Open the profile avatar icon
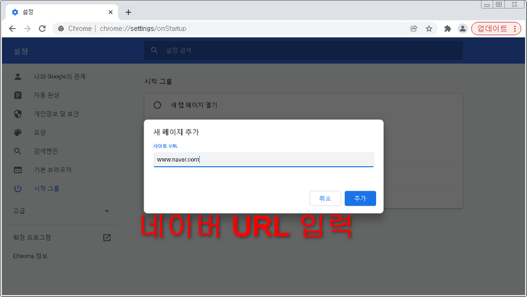This screenshot has height=297, width=527. (462, 28)
